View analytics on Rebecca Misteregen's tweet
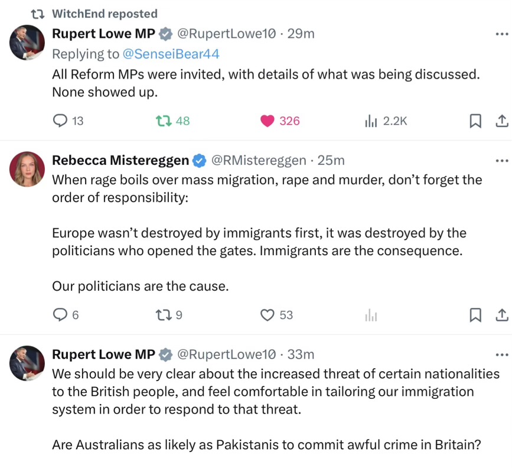The height and width of the screenshot is (468, 512). pos(371,315)
